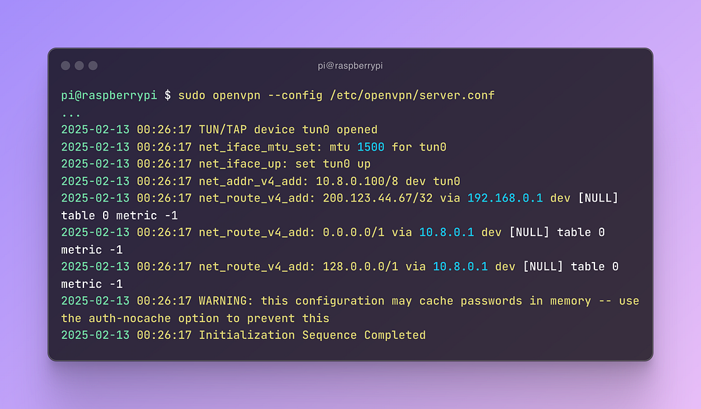
Task: Click the 10.8.0.100/8 address
Action: click(357, 181)
